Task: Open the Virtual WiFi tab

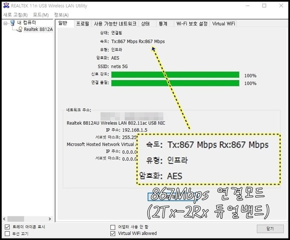Action: click(x=224, y=24)
